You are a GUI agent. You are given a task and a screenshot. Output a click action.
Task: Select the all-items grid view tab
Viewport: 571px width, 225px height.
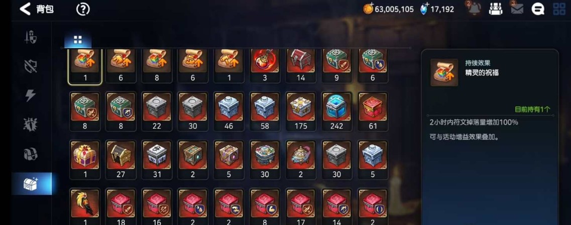point(78,40)
